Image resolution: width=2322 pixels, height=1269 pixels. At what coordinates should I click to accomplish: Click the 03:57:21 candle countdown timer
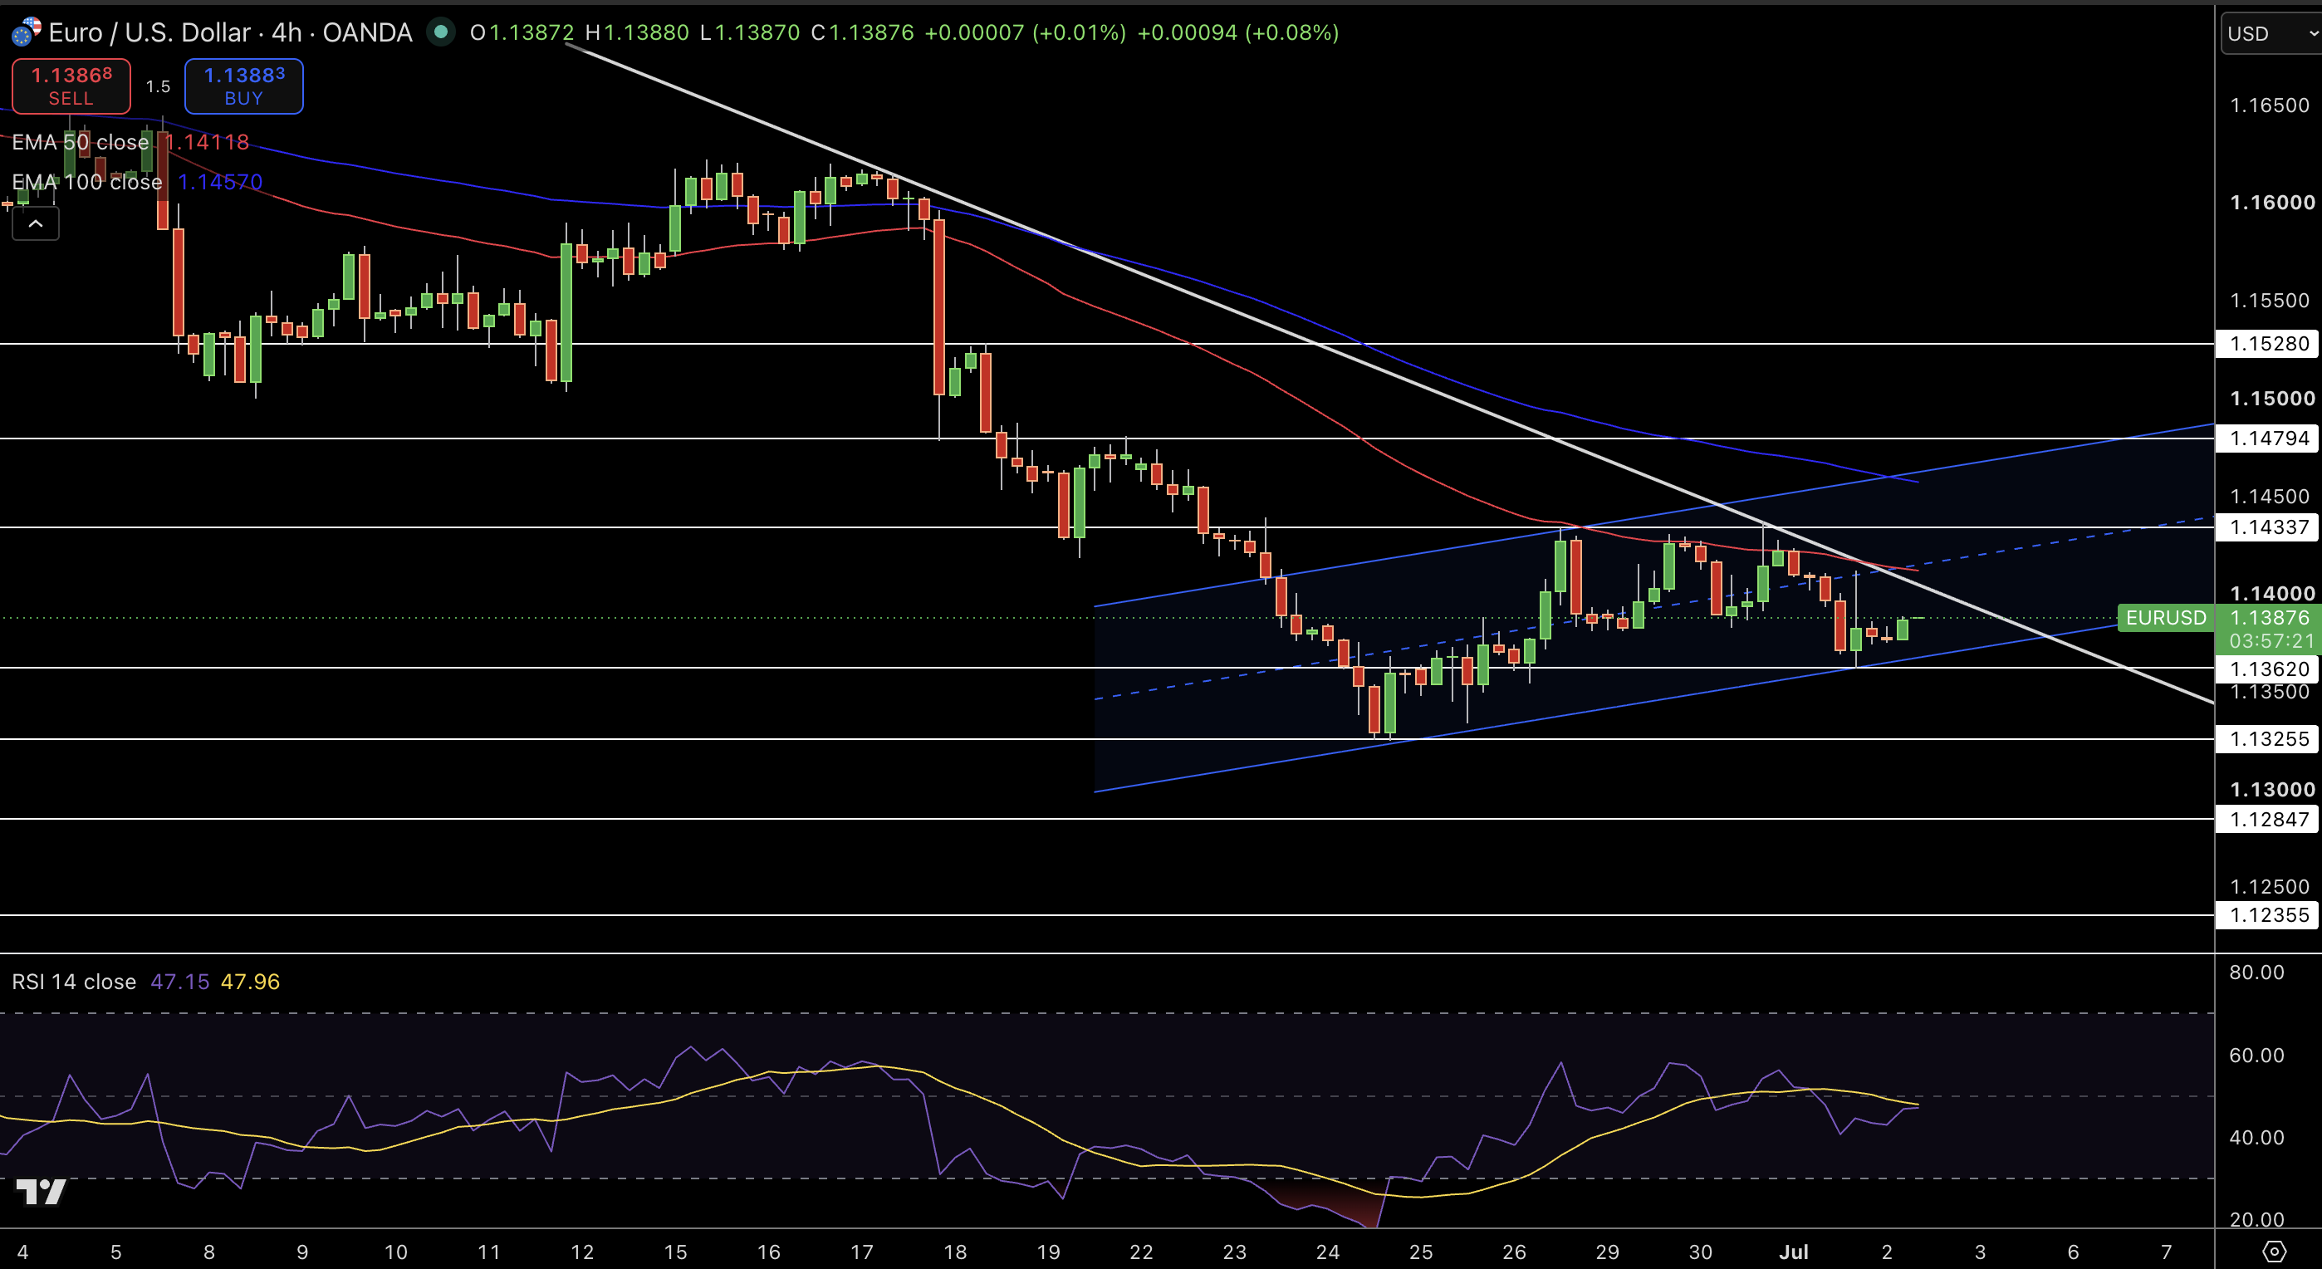2271,641
